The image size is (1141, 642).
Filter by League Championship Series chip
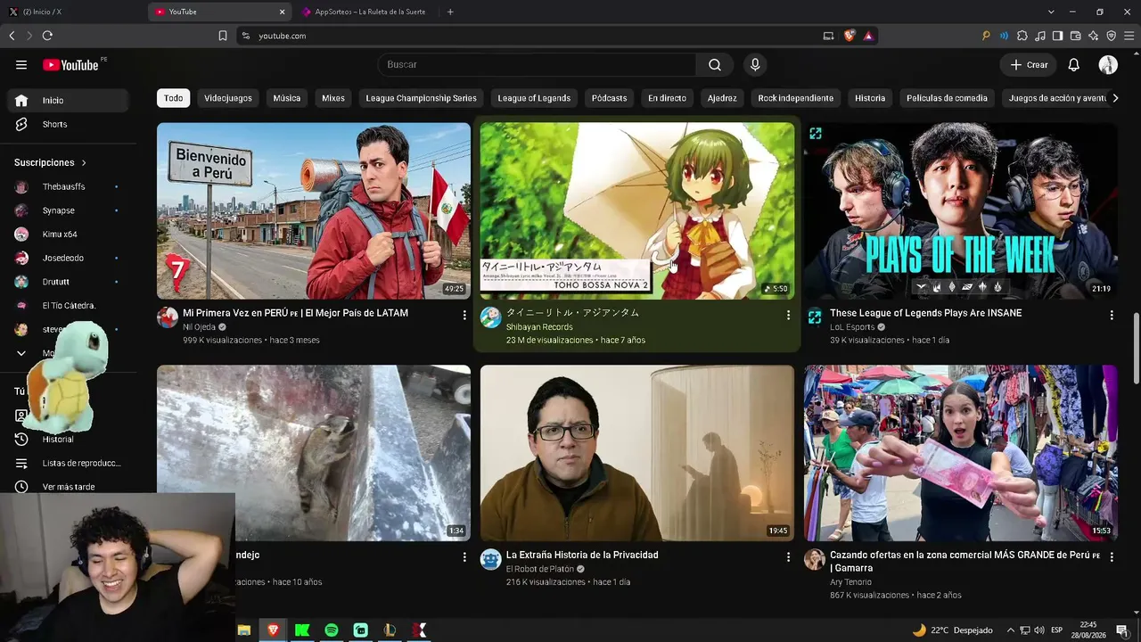(x=422, y=98)
